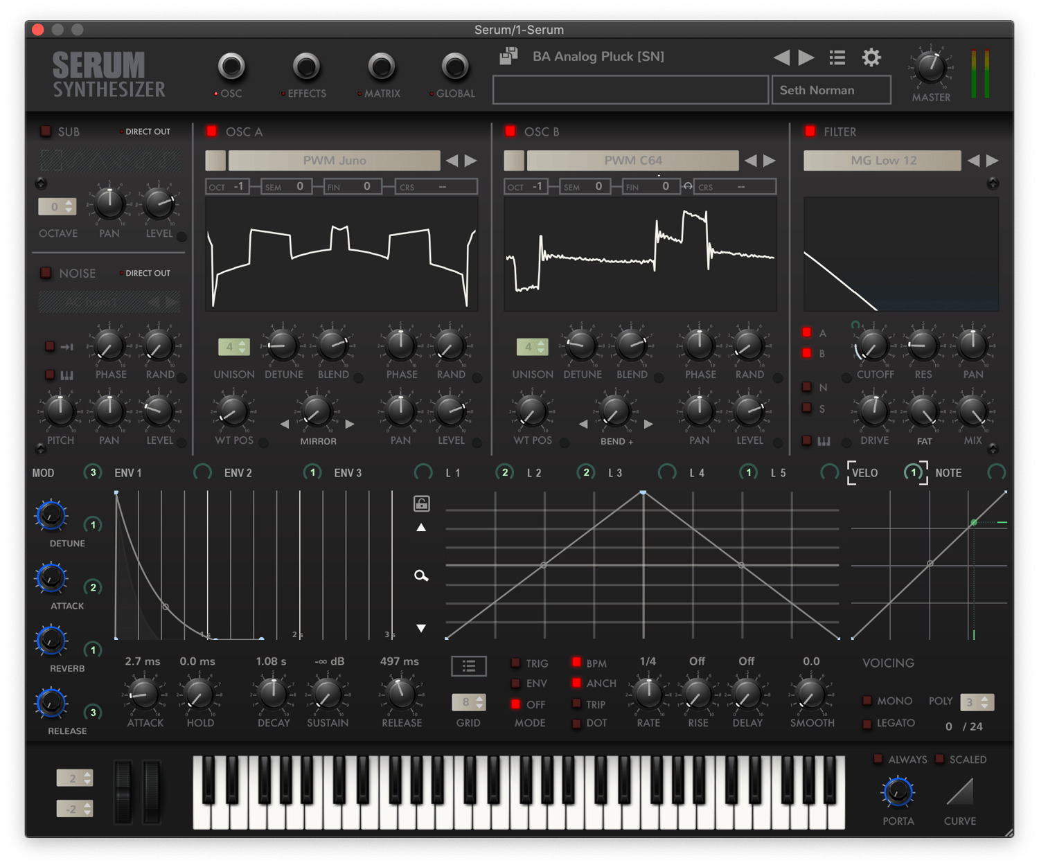Toggle filter routing for noise N
This screenshot has width=1039, height=867.
806,386
